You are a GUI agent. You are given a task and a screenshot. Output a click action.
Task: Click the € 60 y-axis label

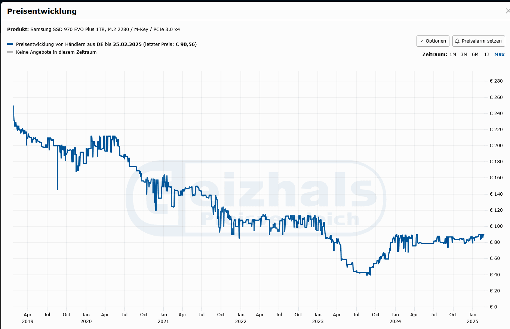pyautogui.click(x=495, y=258)
